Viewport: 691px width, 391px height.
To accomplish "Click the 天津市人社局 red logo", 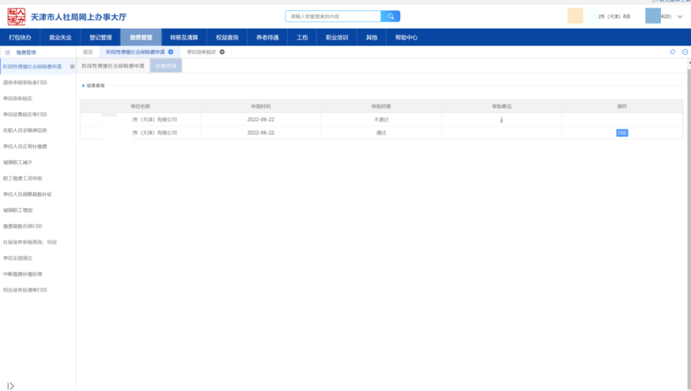I will tap(17, 17).
